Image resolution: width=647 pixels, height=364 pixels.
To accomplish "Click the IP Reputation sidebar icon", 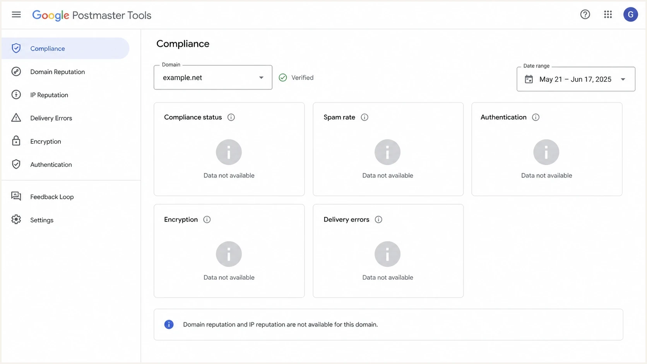I will tap(16, 95).
